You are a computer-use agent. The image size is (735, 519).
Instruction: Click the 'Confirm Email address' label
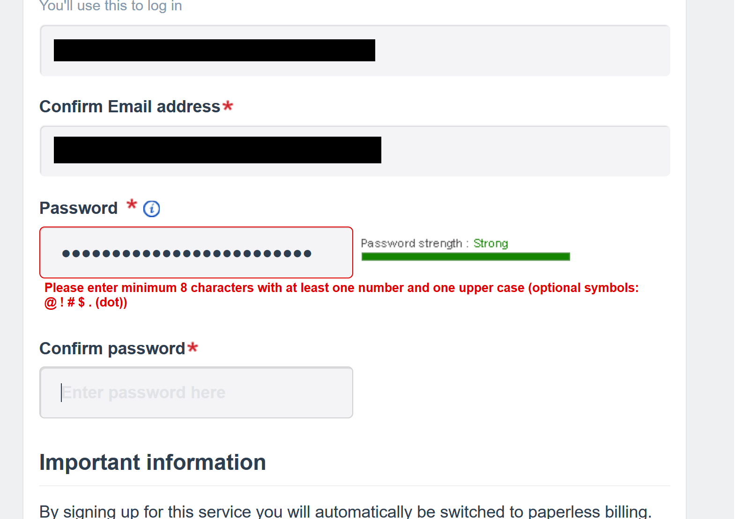click(130, 107)
